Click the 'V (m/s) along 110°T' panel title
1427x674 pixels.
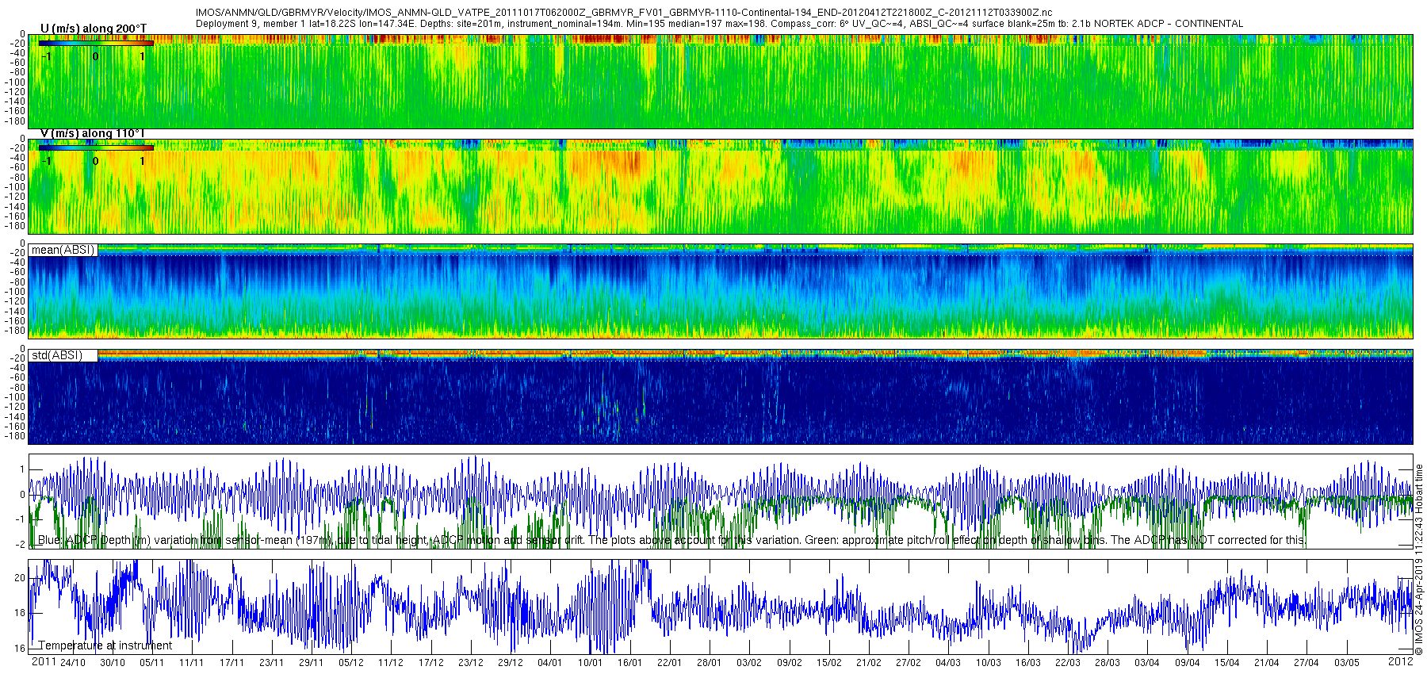coord(94,133)
